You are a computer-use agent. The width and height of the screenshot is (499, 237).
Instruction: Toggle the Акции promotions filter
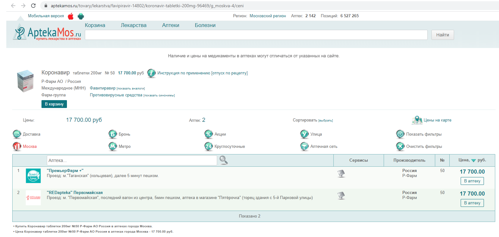click(209, 134)
